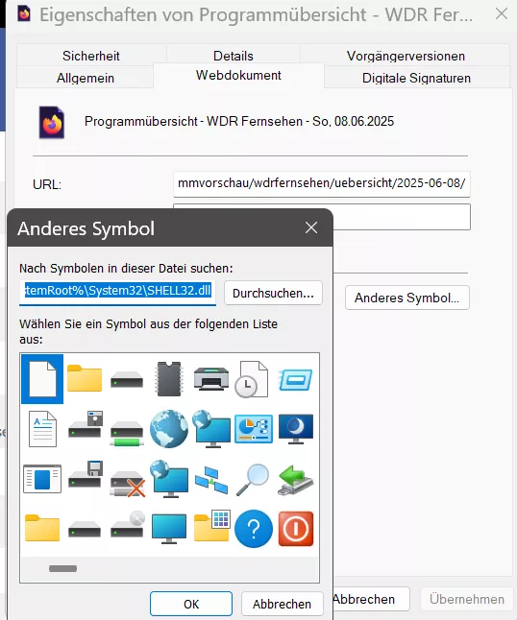Viewport: 517px width, 620px height.
Task: Click the Anderes Symbol... button
Action: [x=406, y=298]
